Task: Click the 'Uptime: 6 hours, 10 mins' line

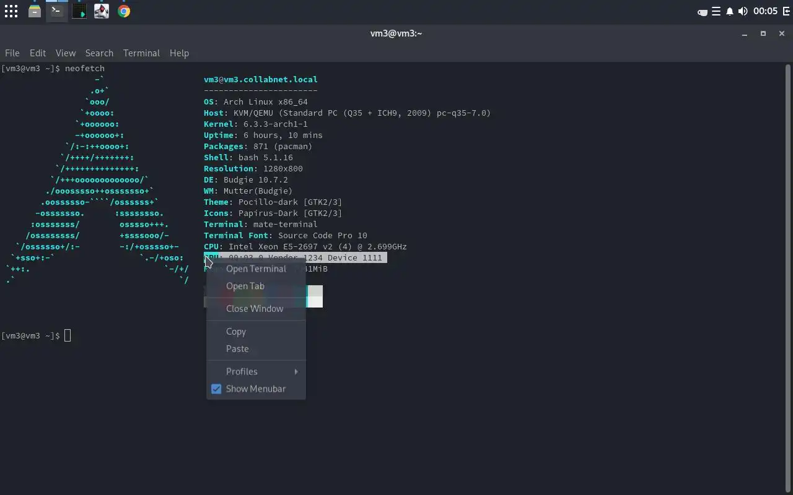Action: coord(263,135)
